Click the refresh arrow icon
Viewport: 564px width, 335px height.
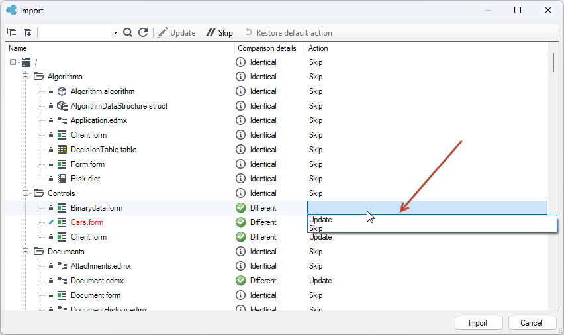pos(143,32)
